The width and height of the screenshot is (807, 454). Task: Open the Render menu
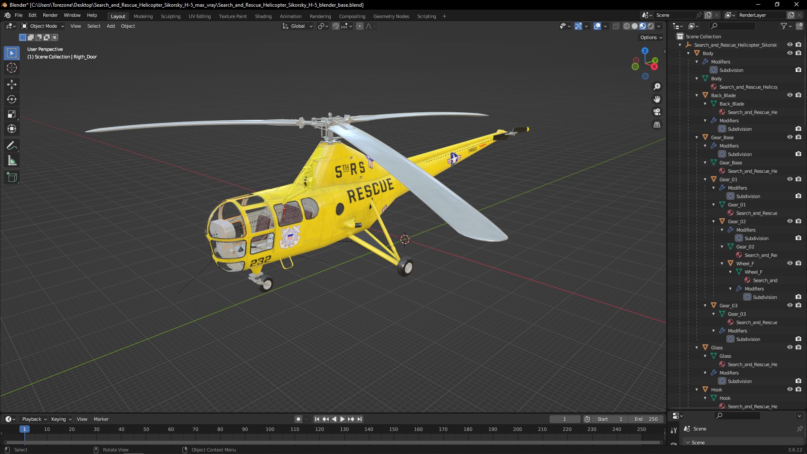point(50,15)
